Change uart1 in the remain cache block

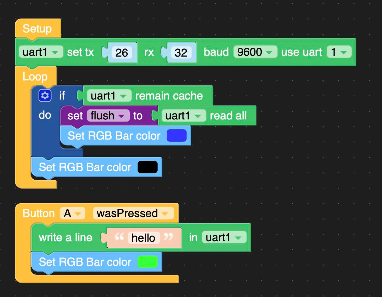[109, 96]
